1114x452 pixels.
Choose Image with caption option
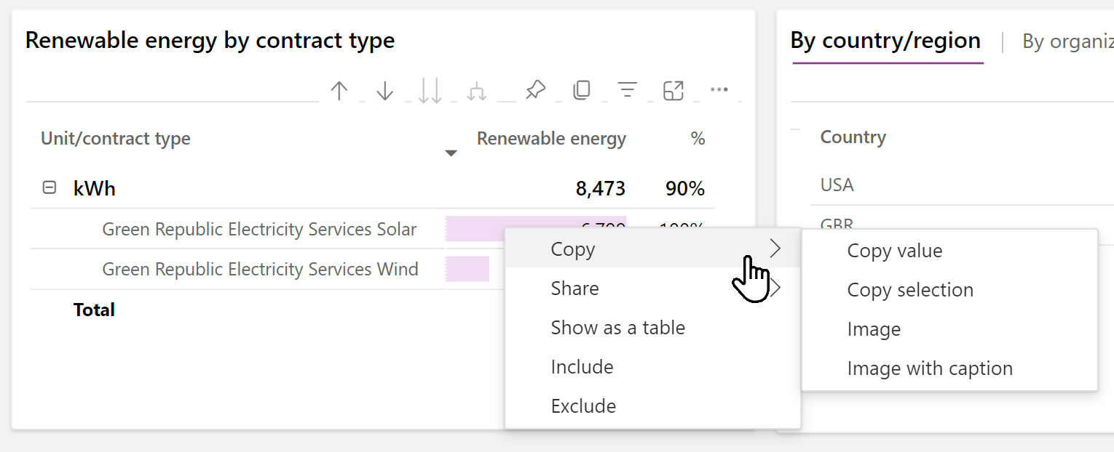(930, 368)
